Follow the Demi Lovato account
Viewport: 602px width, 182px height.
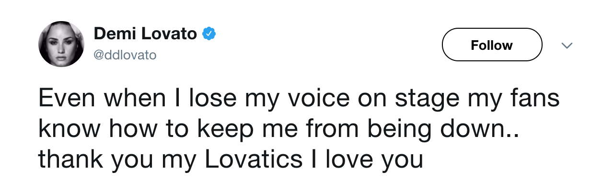coord(492,45)
